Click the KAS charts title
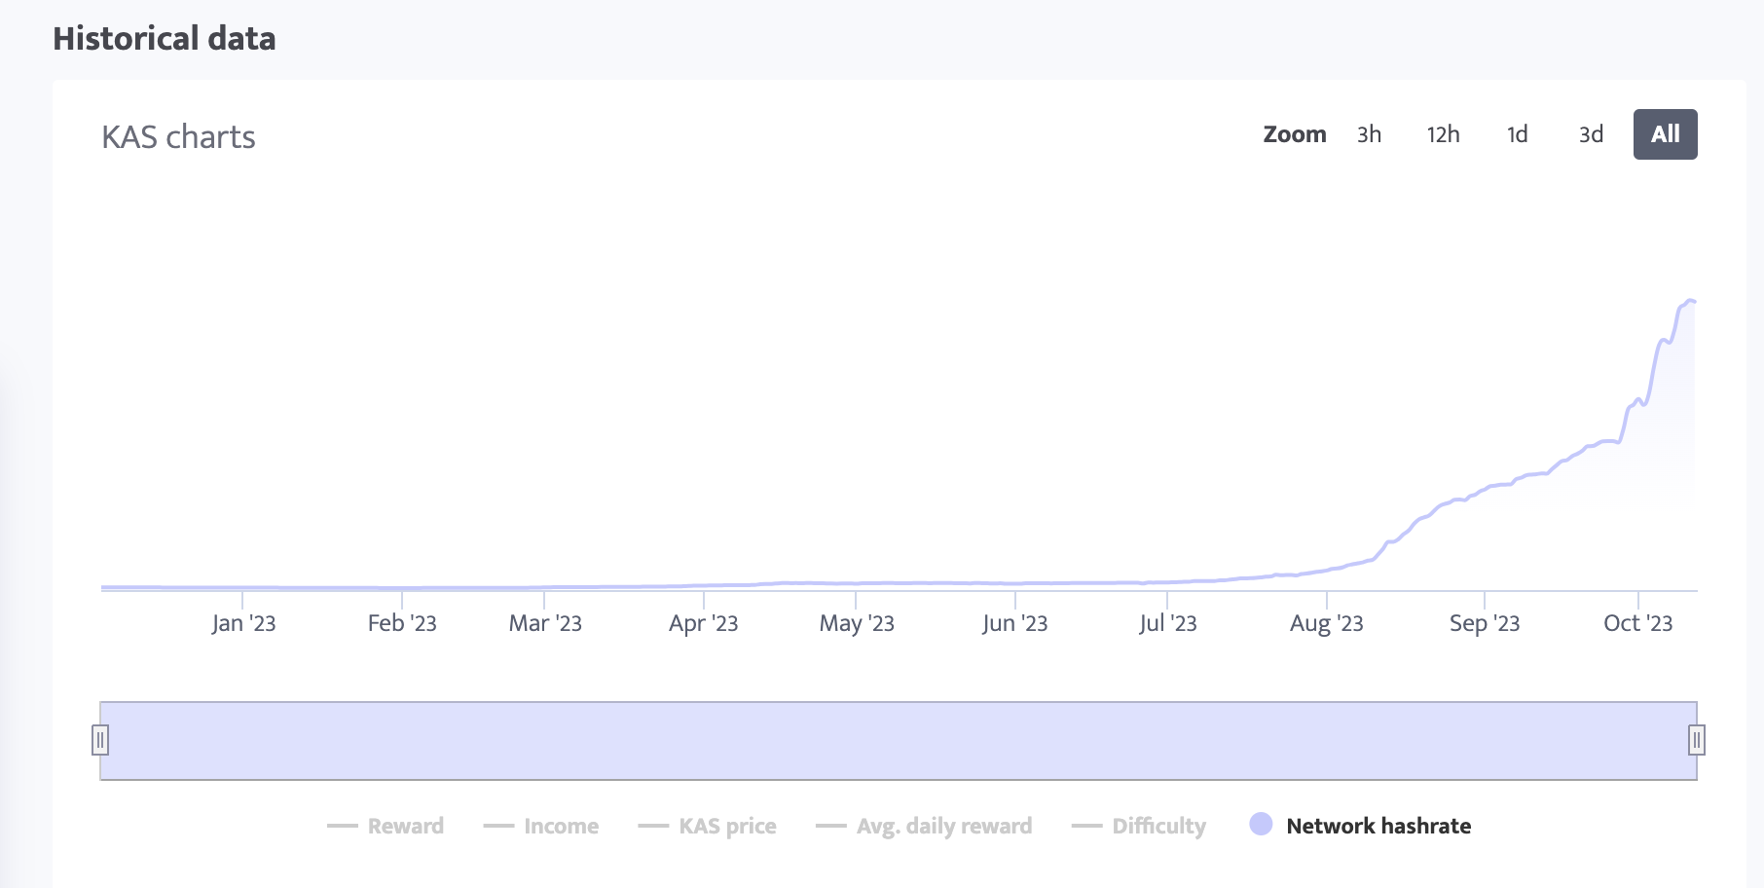 178,137
